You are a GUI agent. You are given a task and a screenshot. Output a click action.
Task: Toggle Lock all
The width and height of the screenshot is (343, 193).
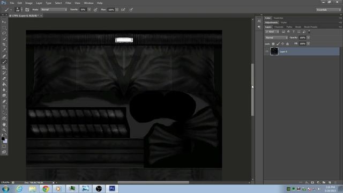coord(287,44)
